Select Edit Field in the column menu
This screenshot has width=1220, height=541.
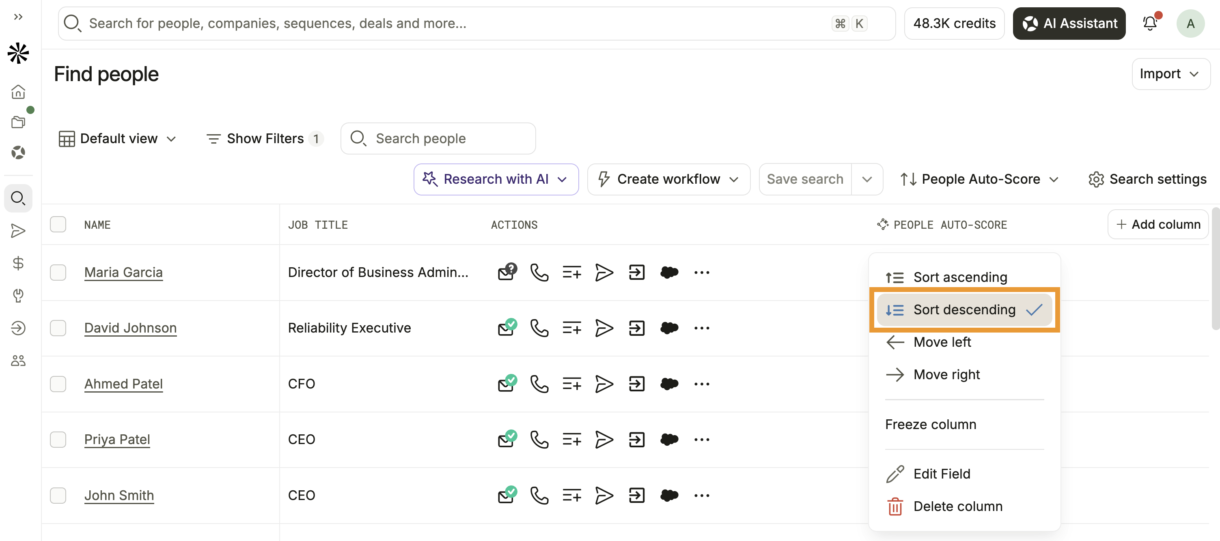(964, 474)
